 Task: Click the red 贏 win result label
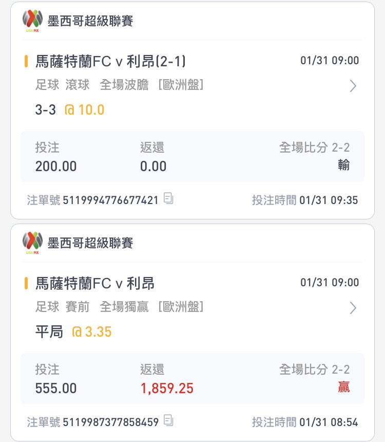click(x=343, y=387)
